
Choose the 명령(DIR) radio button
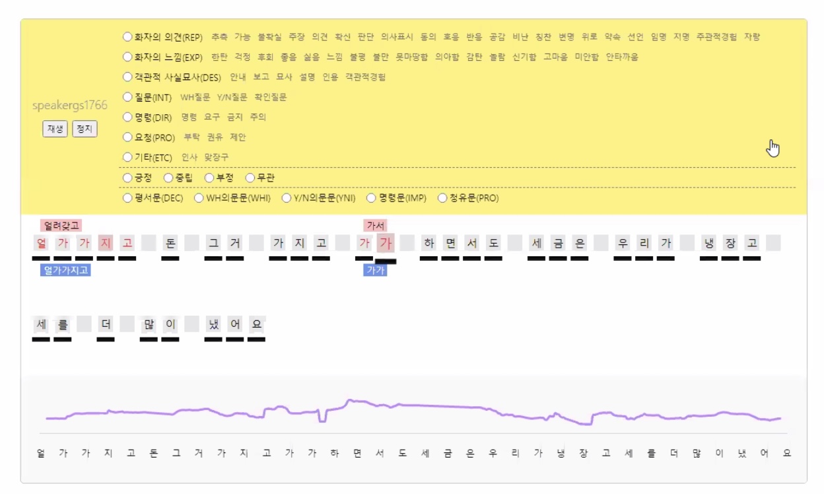tap(127, 117)
